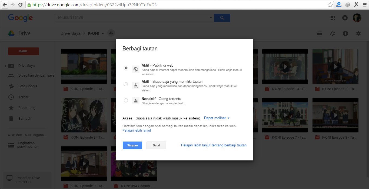Open the Chrome menu
Screen dimensions: 369x189
pyautogui.click(x=364, y=5)
